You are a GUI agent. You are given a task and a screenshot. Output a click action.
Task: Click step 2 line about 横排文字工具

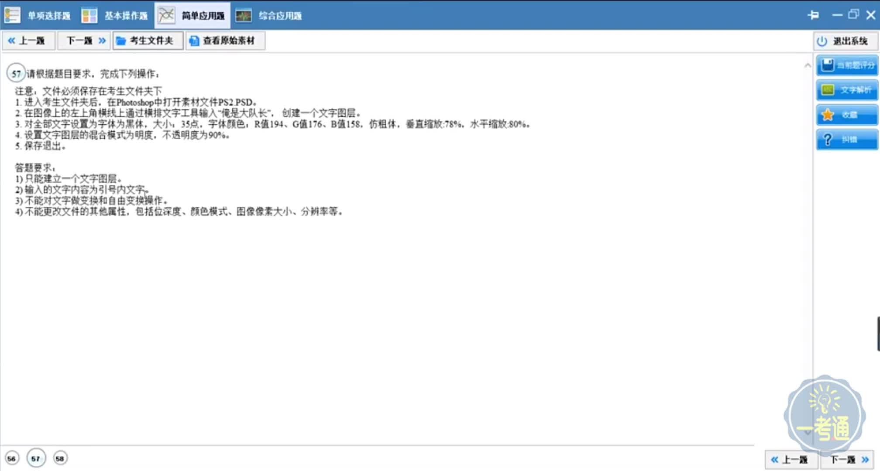click(188, 113)
